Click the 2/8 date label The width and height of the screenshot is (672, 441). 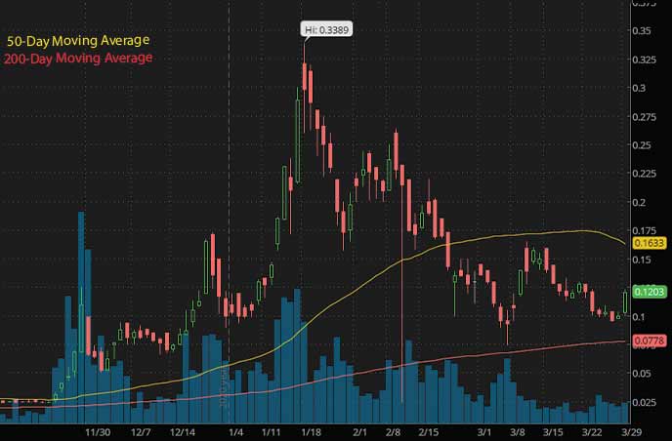pos(393,432)
